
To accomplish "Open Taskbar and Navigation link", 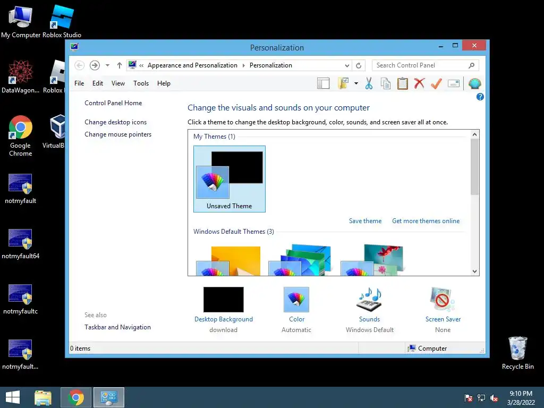I will (x=117, y=327).
